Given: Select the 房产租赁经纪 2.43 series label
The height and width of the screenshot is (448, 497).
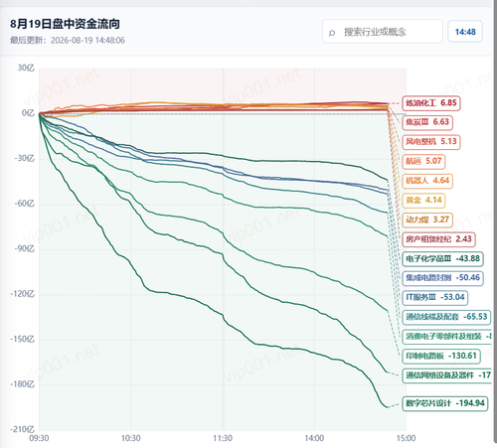Looking at the screenshot, I should click(x=438, y=239).
